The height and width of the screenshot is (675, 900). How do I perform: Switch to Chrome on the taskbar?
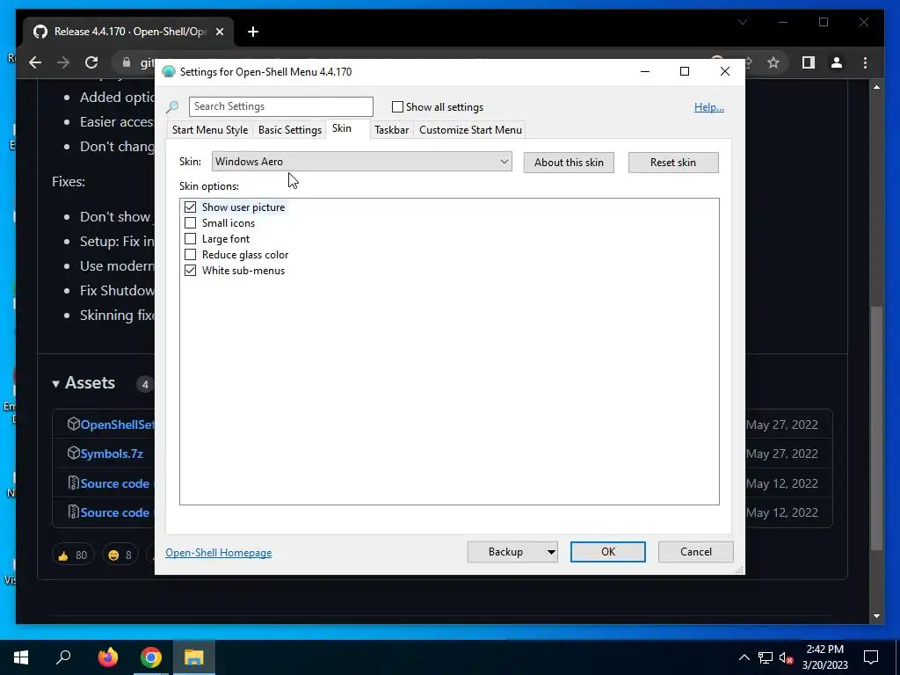151,657
